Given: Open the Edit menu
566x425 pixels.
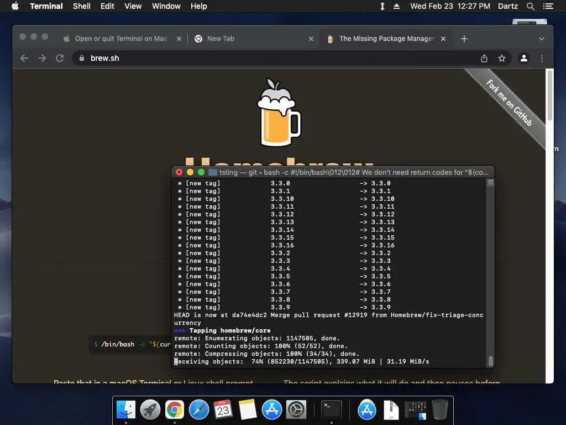Looking at the screenshot, I should 107,6.
